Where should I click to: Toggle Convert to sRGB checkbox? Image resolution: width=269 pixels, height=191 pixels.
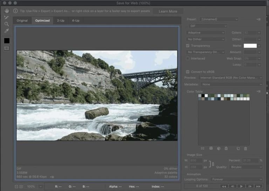188,72
